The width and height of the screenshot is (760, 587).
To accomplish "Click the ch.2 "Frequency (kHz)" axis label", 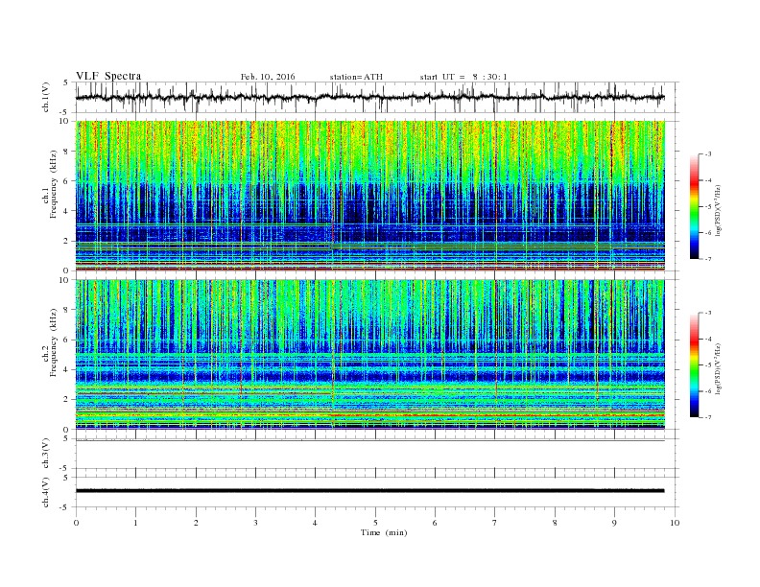I will [x=54, y=341].
